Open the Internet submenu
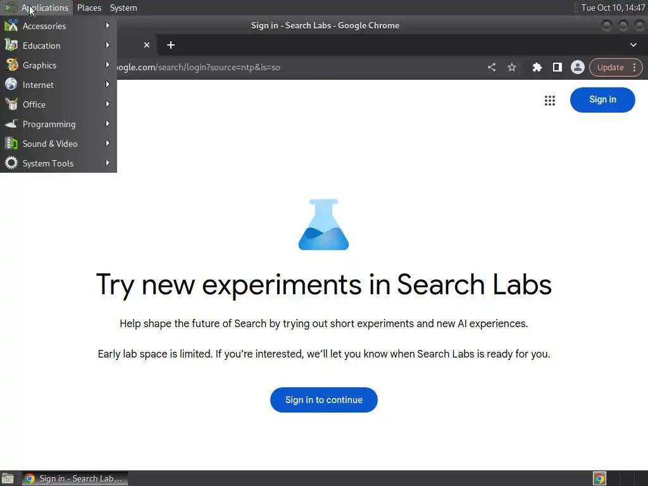This screenshot has height=486, width=648. [58, 85]
